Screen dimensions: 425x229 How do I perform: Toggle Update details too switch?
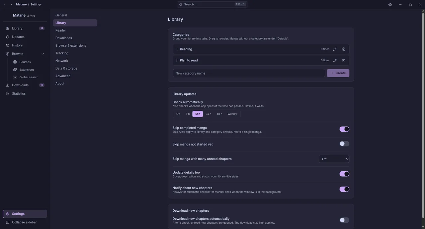coord(344,174)
